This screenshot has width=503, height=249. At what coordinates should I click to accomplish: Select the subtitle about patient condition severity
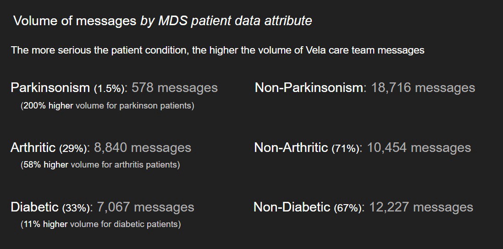click(x=217, y=50)
